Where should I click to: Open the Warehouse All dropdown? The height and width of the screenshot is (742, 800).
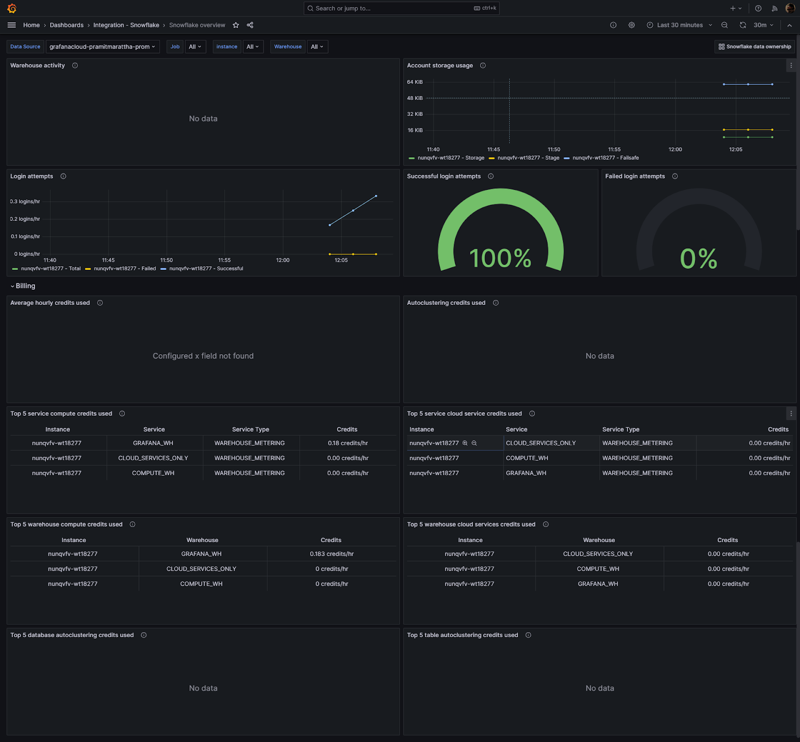click(x=317, y=46)
